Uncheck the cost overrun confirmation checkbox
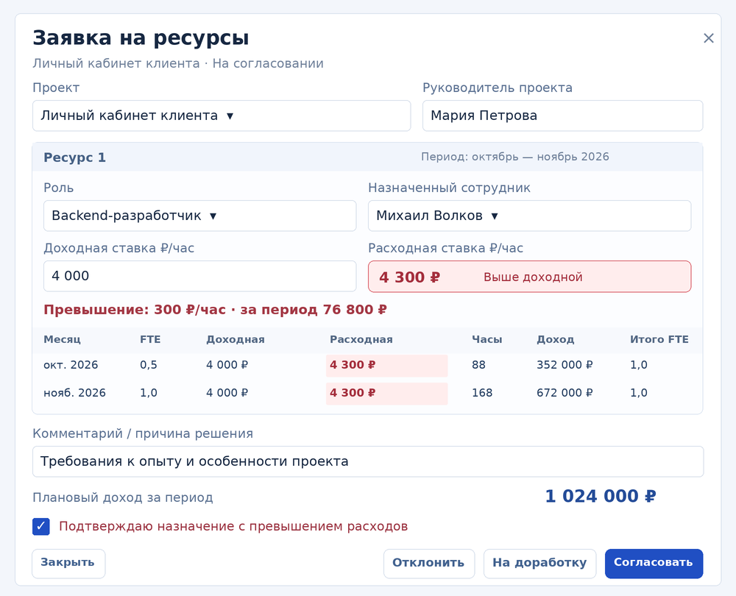 click(x=40, y=527)
